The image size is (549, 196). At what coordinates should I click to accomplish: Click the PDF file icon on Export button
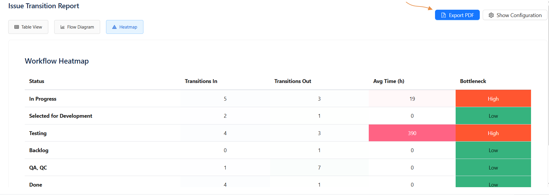pos(443,15)
